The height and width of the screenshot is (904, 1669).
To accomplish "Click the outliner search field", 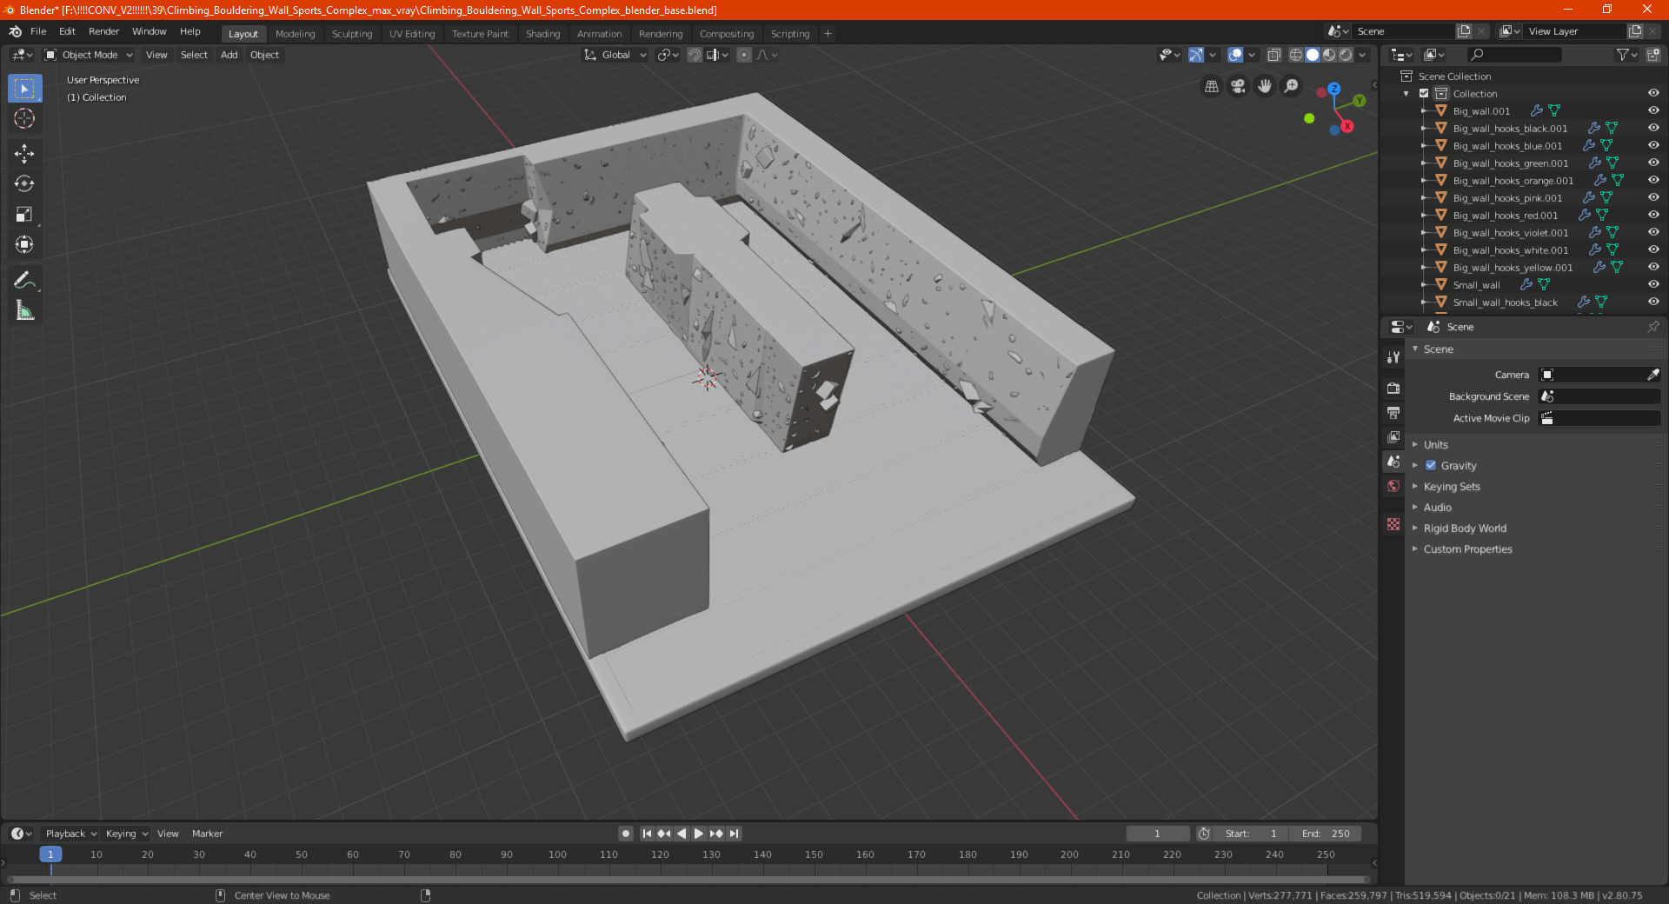I will 1513,55.
